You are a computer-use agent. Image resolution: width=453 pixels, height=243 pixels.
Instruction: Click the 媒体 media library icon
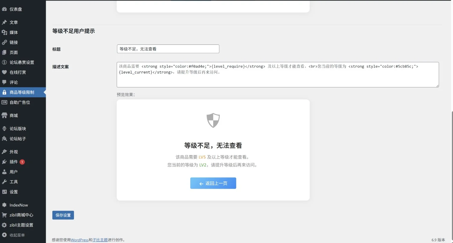[x=4, y=32]
